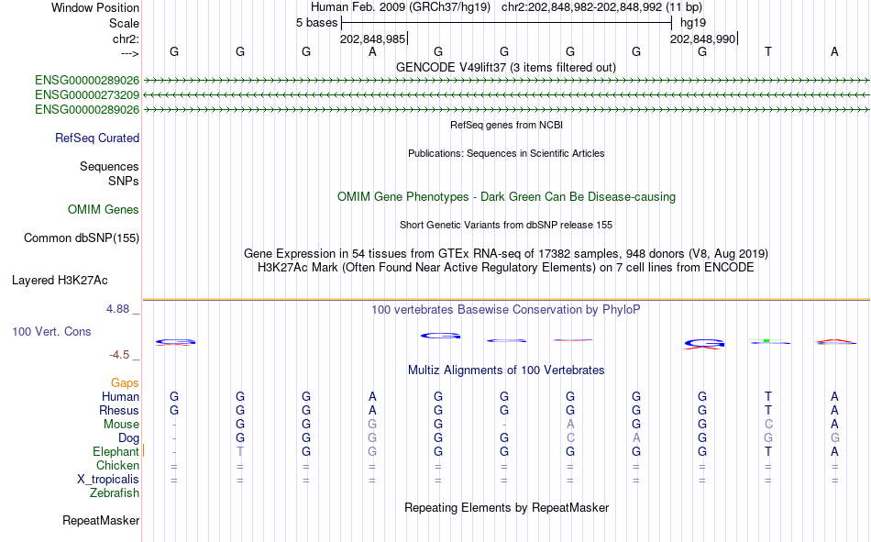Image resolution: width=871 pixels, height=542 pixels.
Task: Click 'GENCODE V49lift37 (3 items filtered out)' title
Action: pyautogui.click(x=506, y=67)
